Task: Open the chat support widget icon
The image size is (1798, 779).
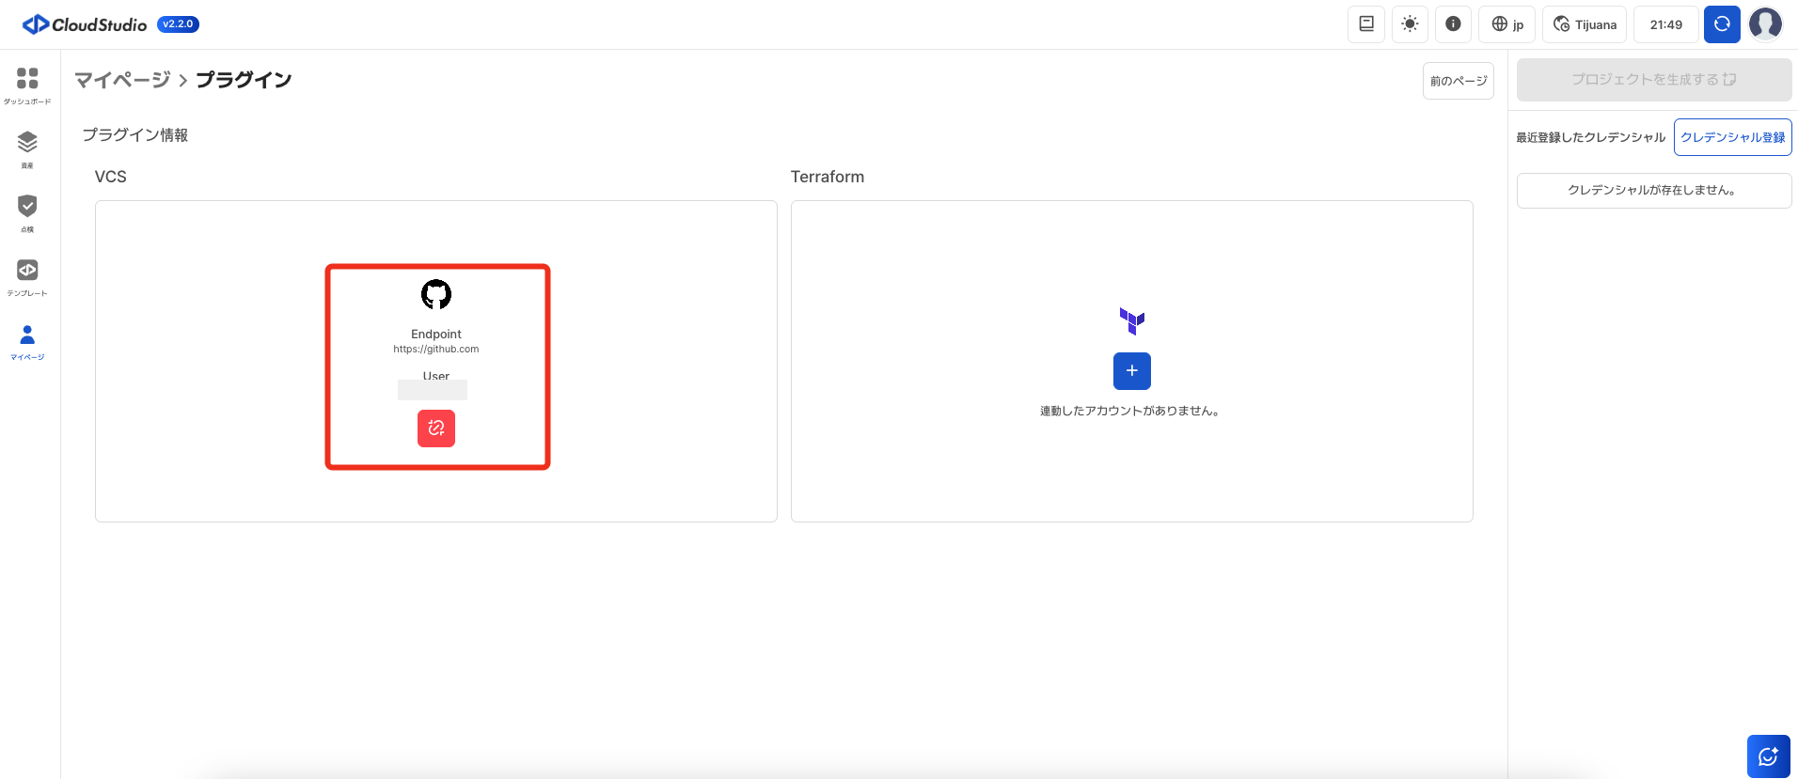Action: click(x=1768, y=756)
